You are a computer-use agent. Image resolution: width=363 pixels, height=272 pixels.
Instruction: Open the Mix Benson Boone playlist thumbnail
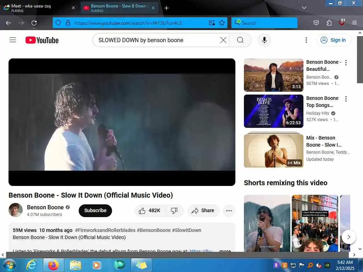pyautogui.click(x=273, y=150)
